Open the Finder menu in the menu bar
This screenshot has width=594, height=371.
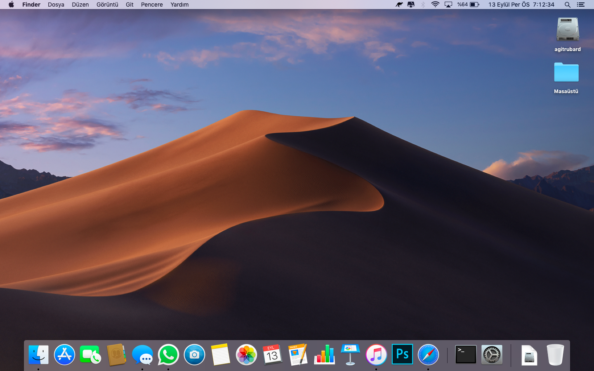coord(31,5)
